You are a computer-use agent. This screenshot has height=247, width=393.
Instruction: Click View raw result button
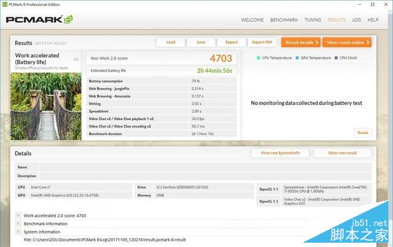(x=343, y=153)
